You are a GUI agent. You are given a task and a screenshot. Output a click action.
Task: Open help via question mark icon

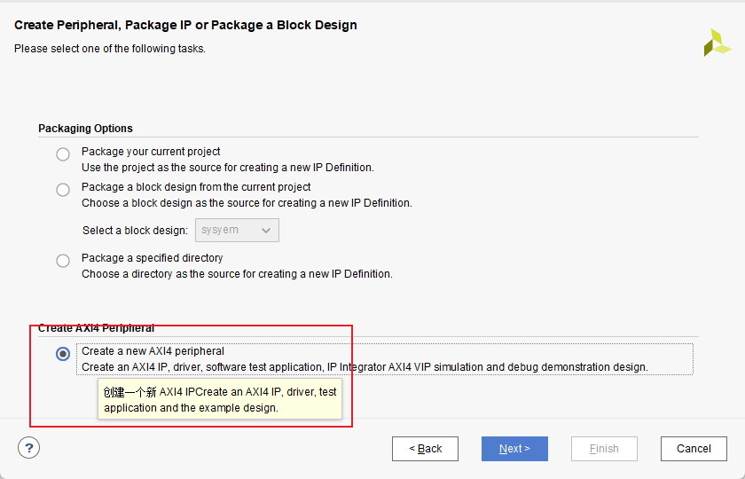(x=29, y=448)
